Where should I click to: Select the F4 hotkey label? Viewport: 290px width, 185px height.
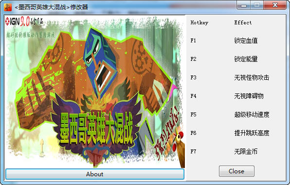click(x=193, y=96)
